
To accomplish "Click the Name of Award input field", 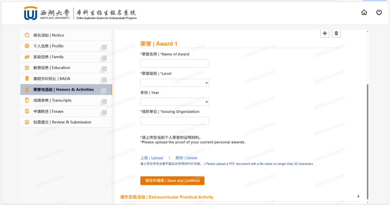I will point(174,64).
